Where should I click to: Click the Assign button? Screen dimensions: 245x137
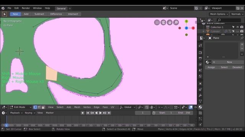tap(211, 67)
